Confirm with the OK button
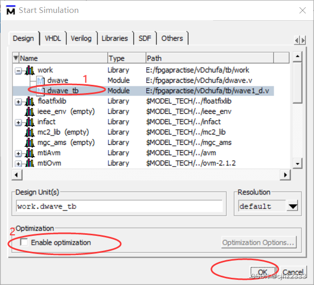 tap(263, 272)
